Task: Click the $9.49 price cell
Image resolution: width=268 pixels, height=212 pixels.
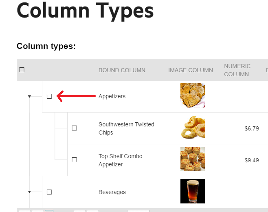Action: (x=252, y=160)
